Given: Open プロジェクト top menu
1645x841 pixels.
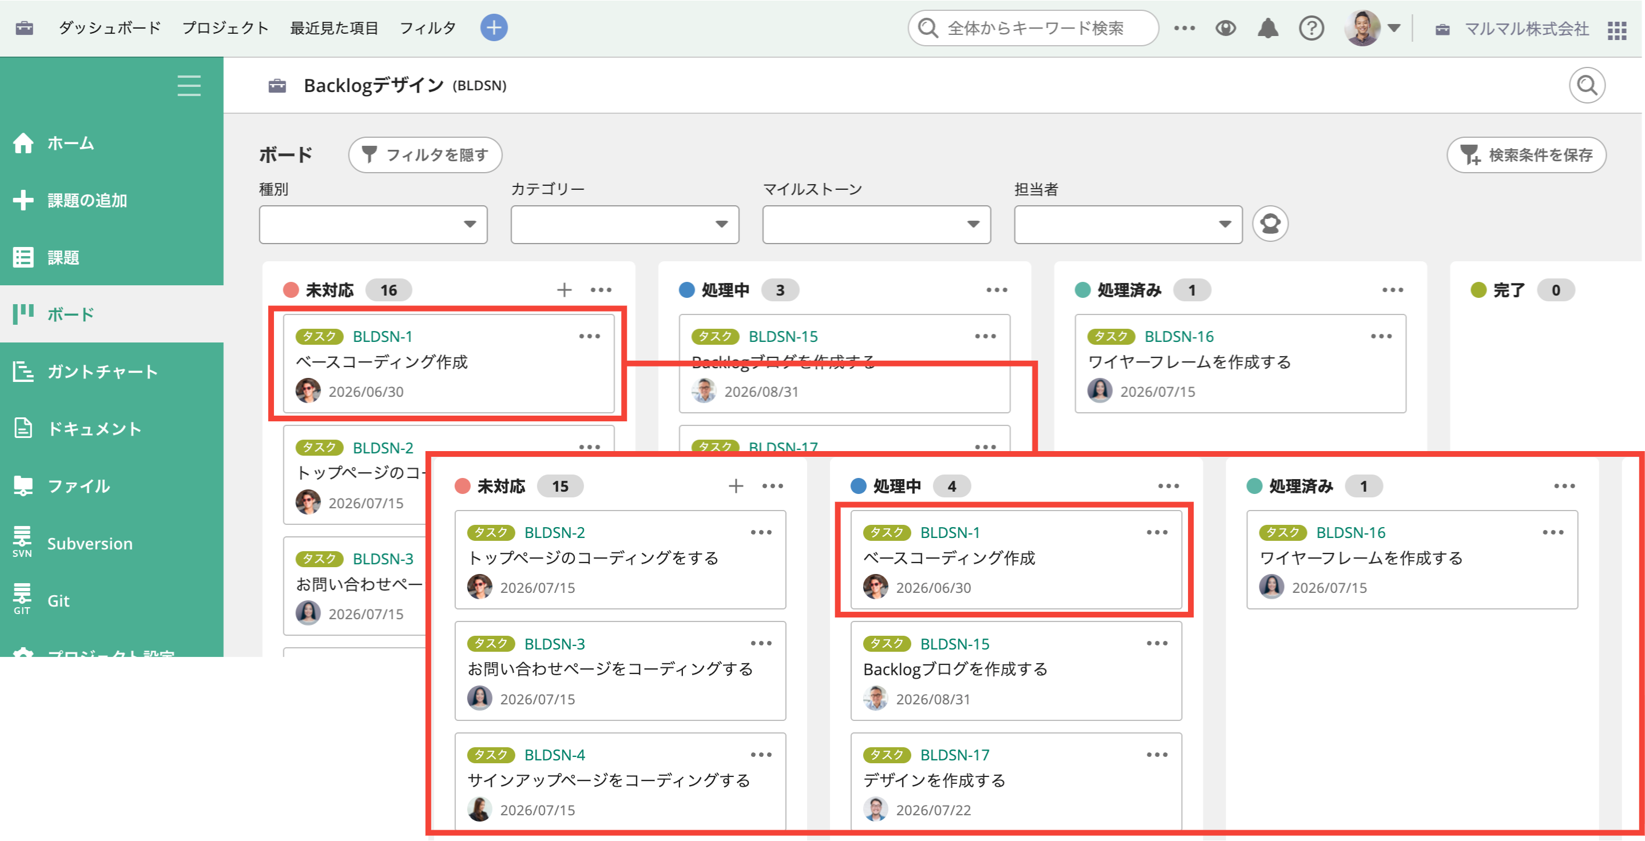Looking at the screenshot, I should [225, 28].
